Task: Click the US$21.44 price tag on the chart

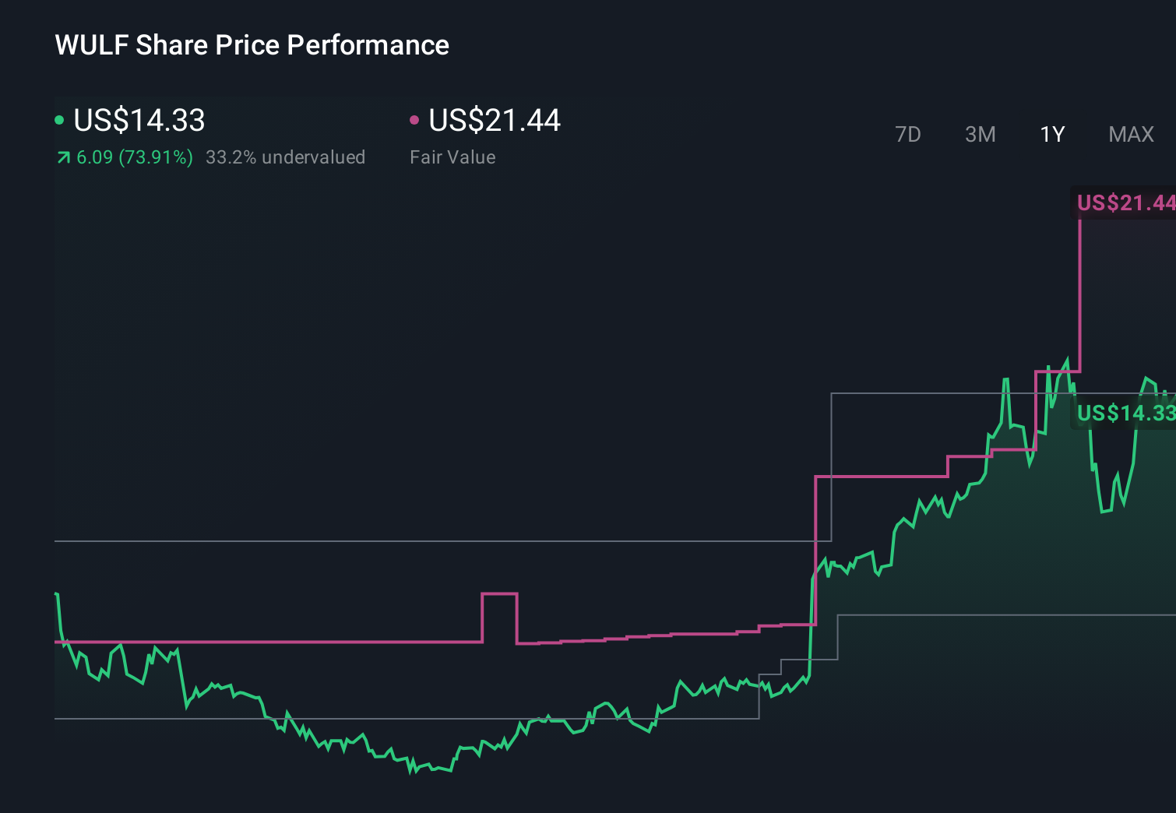Action: click(1125, 203)
